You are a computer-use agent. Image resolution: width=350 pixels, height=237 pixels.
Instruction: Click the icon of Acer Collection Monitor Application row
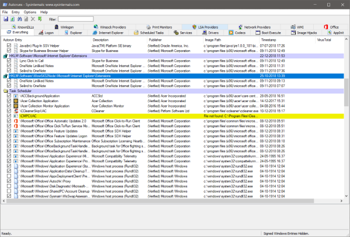click(16, 106)
